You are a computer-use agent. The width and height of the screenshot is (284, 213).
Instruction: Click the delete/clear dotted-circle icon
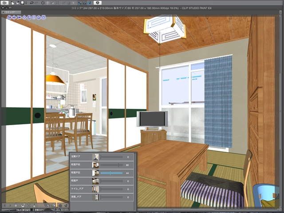coord(43,3)
